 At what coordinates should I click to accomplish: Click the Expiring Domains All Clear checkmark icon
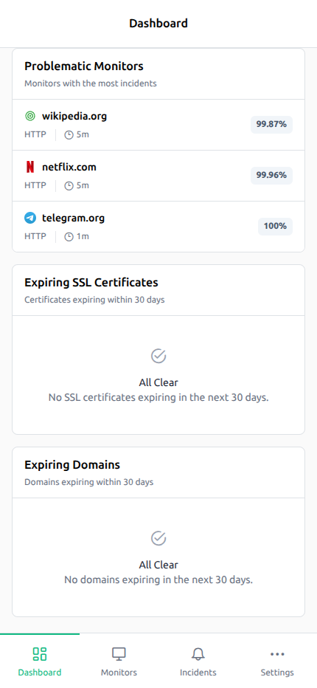point(158,538)
